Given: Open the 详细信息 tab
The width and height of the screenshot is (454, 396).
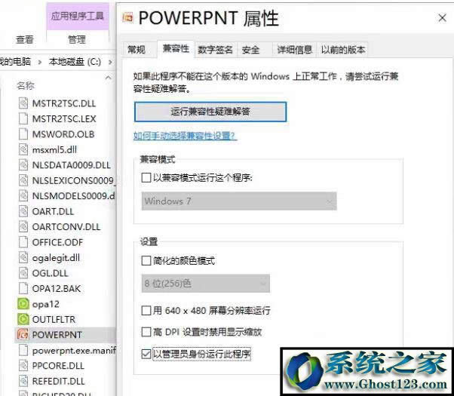Looking at the screenshot, I should point(293,50).
